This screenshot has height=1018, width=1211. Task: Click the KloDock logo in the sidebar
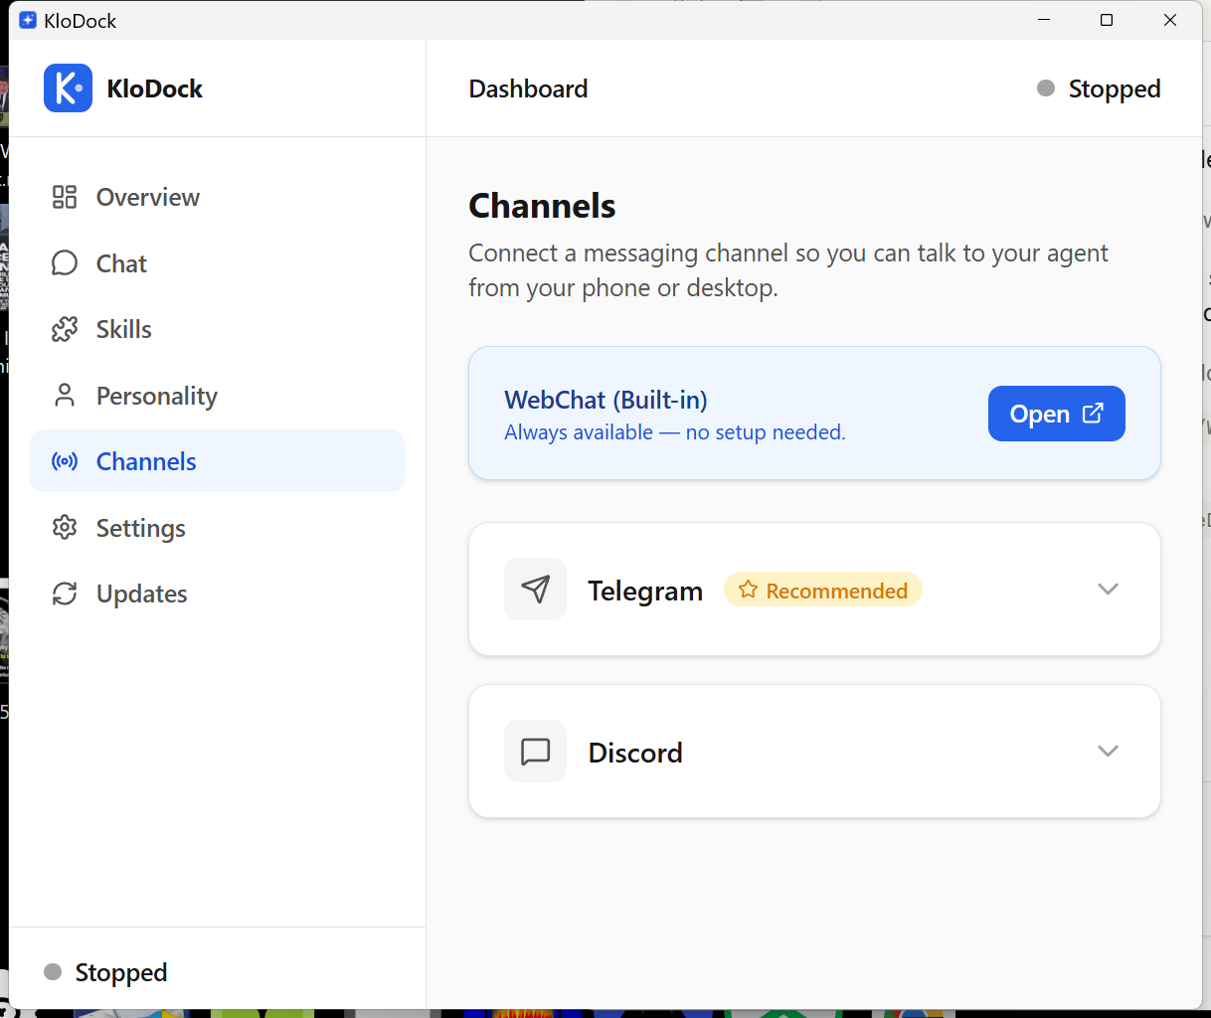point(67,87)
